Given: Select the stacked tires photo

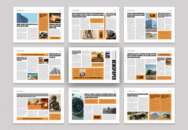Looking at the screenshot, I should pyautogui.click(x=44, y=35).
